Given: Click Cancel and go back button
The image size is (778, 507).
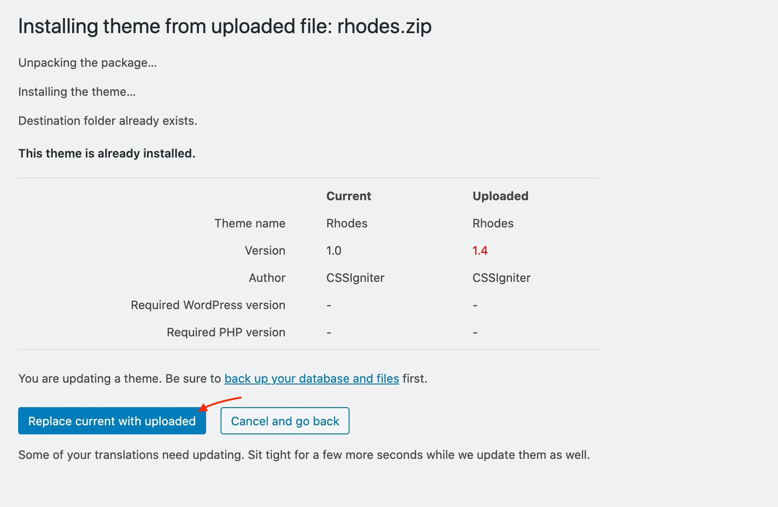Looking at the screenshot, I should click(285, 421).
